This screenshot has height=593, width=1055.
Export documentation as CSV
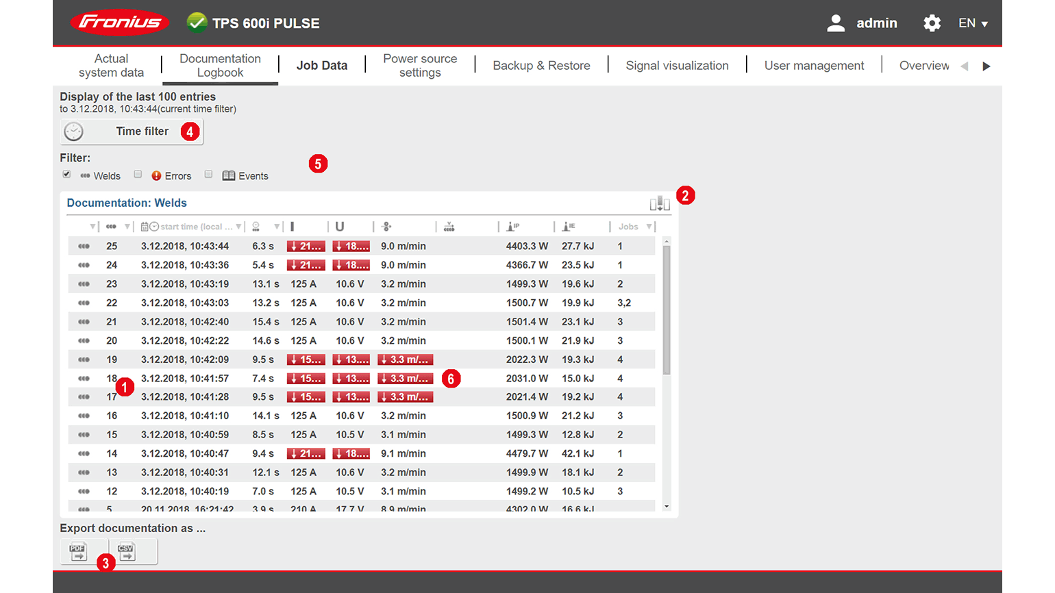pyautogui.click(x=127, y=551)
